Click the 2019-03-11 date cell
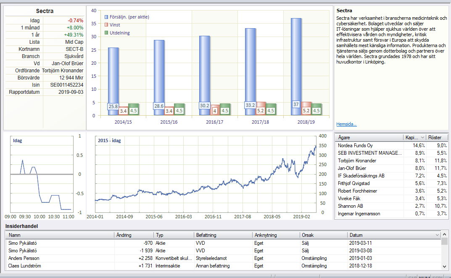 [360, 243]
